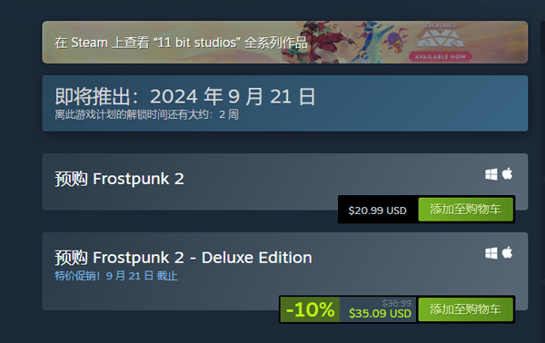Click Windows icon for standard Frostpunk 2

tap(490, 174)
